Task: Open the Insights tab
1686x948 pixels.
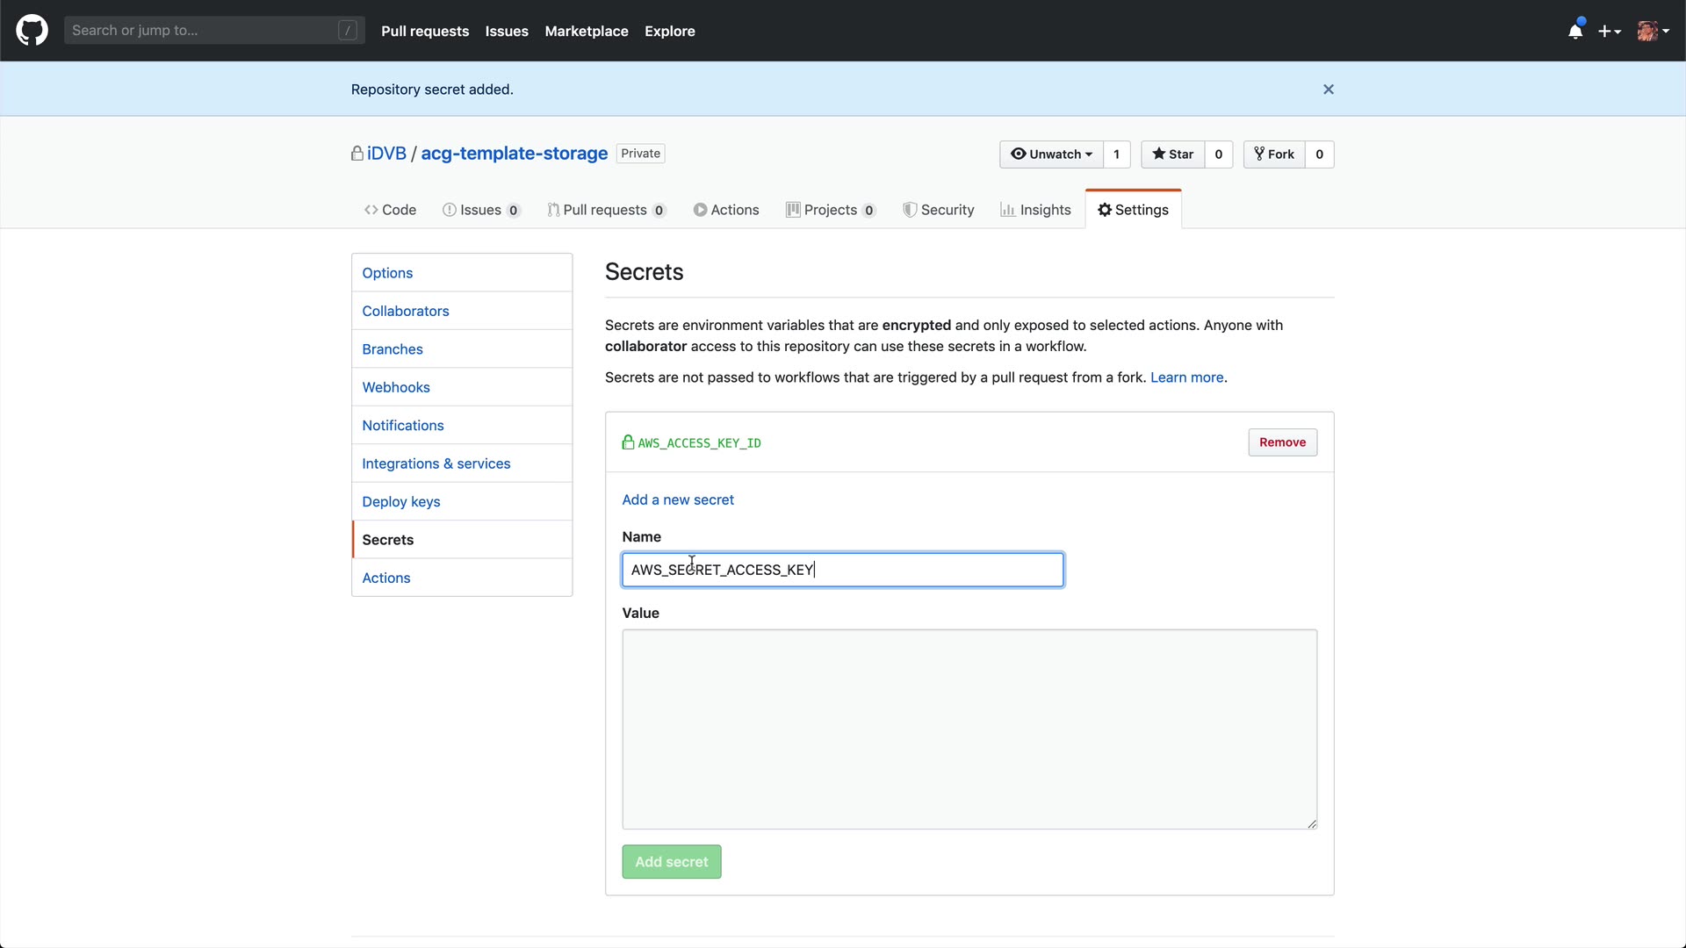Action: (1035, 210)
